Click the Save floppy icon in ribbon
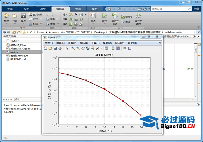This screenshot has height=142, width=203. click(23, 16)
